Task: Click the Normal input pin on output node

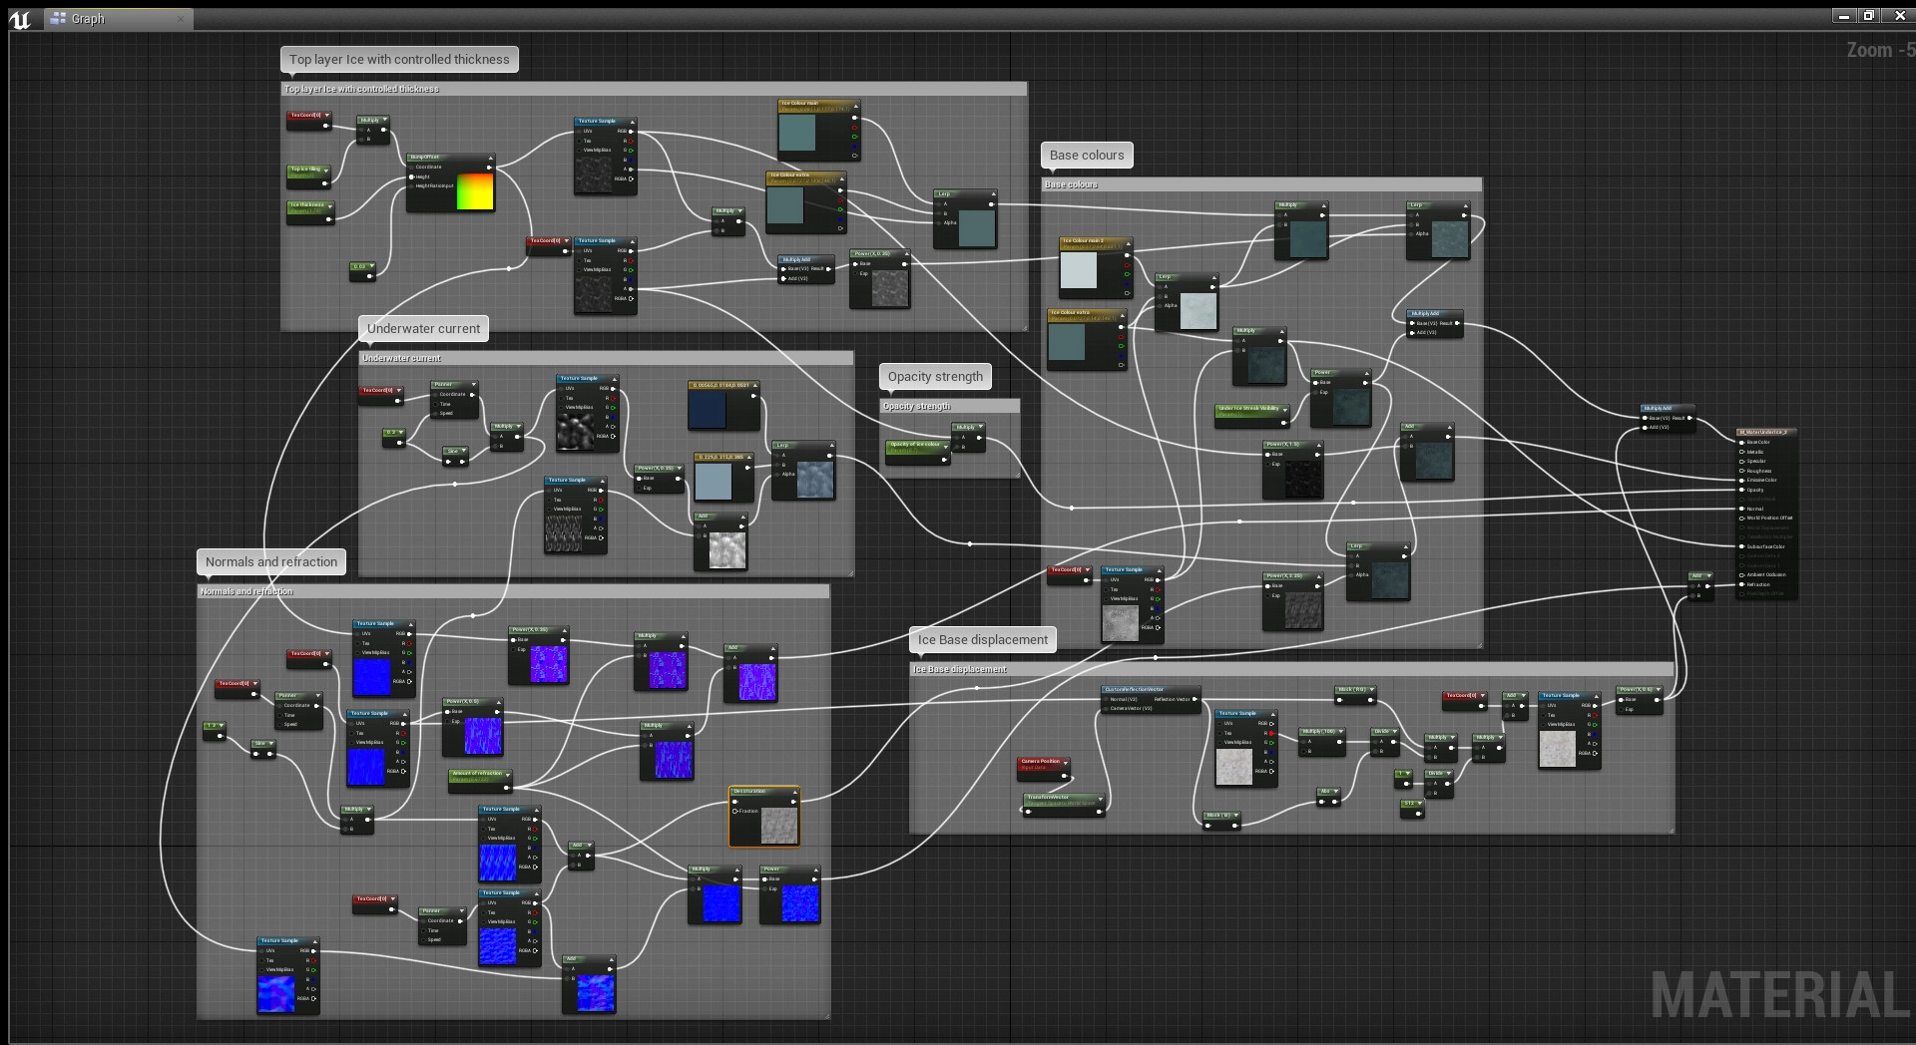Action: click(x=1742, y=509)
